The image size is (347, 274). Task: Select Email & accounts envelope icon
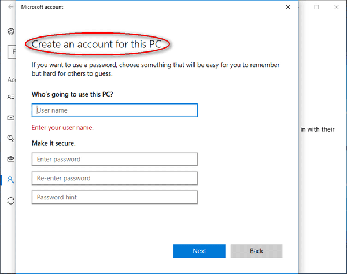tap(10, 118)
